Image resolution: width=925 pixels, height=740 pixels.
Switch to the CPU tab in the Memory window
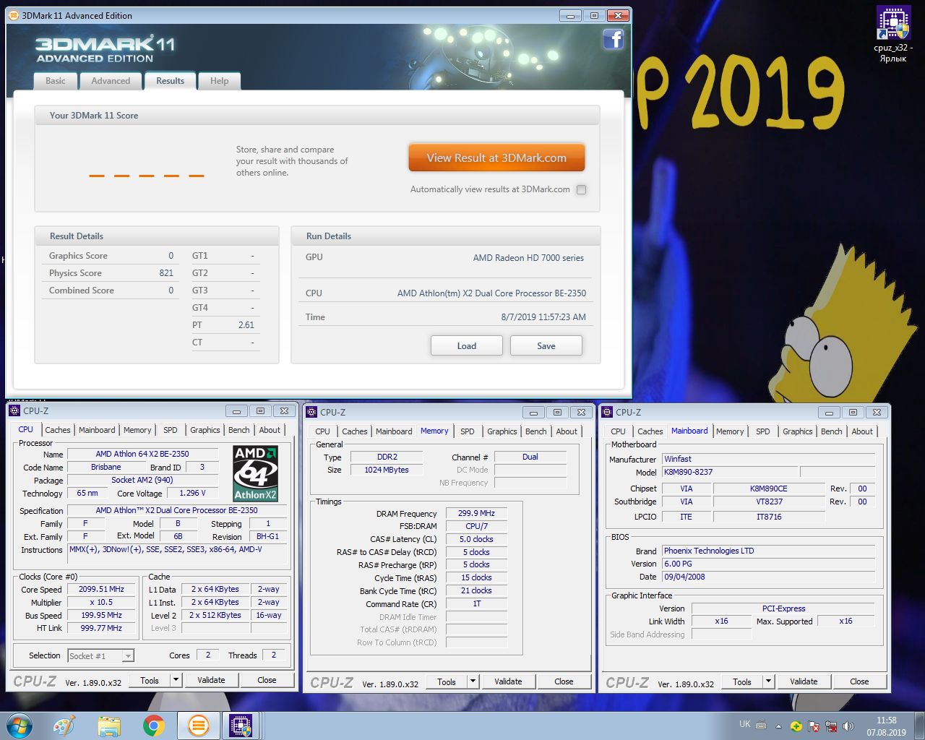[322, 431]
